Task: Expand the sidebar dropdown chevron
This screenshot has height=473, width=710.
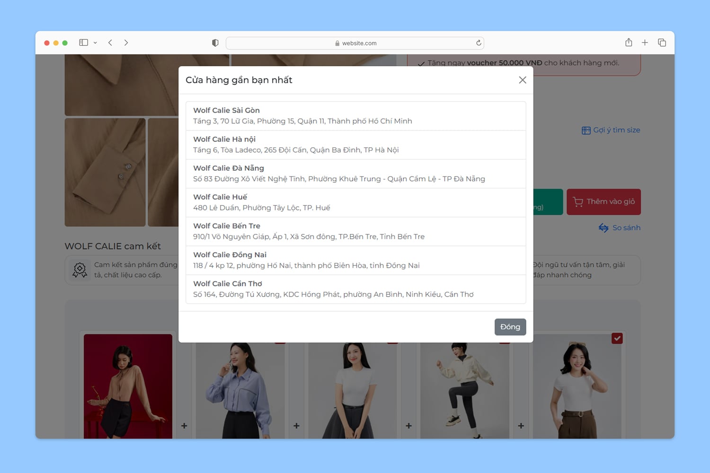Action: 95,43
